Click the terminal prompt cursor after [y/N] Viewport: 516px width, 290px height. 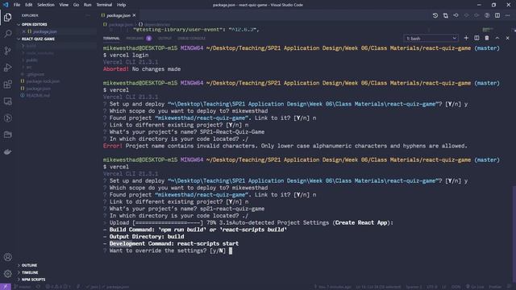(x=231, y=251)
